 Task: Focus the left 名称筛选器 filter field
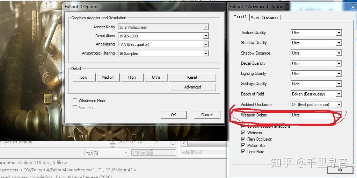click(154, 152)
